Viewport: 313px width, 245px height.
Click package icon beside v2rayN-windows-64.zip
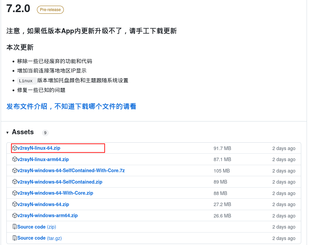(x=15, y=204)
